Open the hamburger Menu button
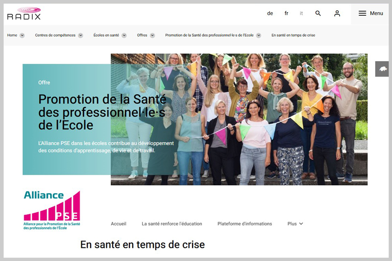392x261 pixels. pyautogui.click(x=371, y=13)
